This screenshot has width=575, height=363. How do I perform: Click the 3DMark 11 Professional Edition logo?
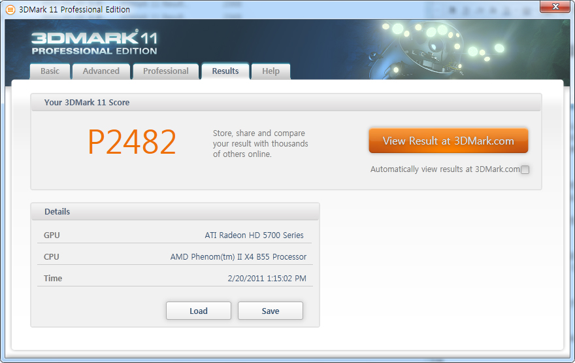click(x=94, y=43)
